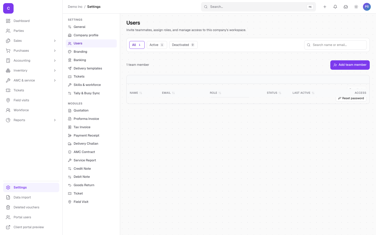Open Settings in the sidebar
Screen dimensions: 376x235
click(x=31, y=187)
